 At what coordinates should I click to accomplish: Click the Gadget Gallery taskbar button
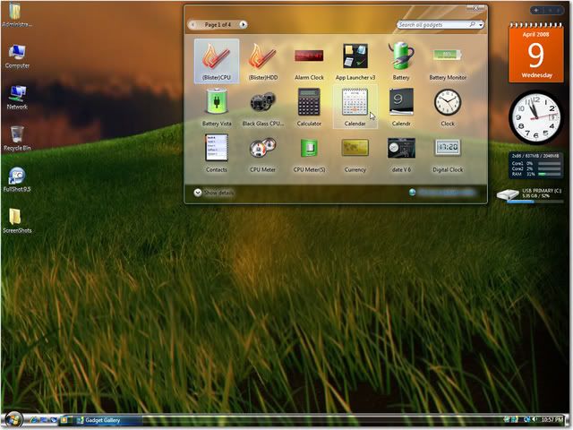click(108, 420)
